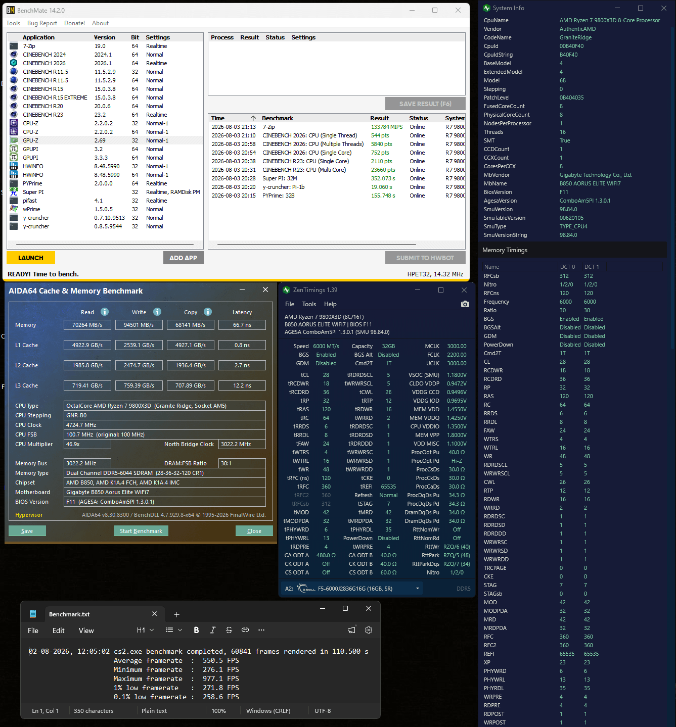Open the Bug Report menu in BenchMate
The height and width of the screenshot is (727, 676).
(x=42, y=23)
